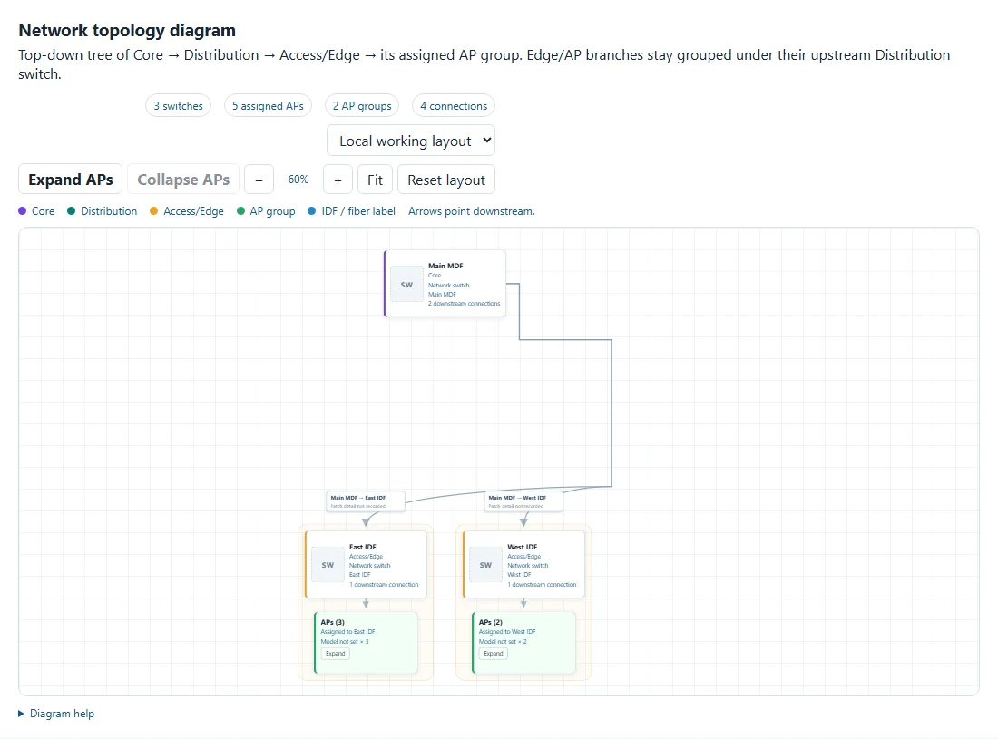
Task: Click the blue IDF / fiber label dot
Action: [x=311, y=211]
